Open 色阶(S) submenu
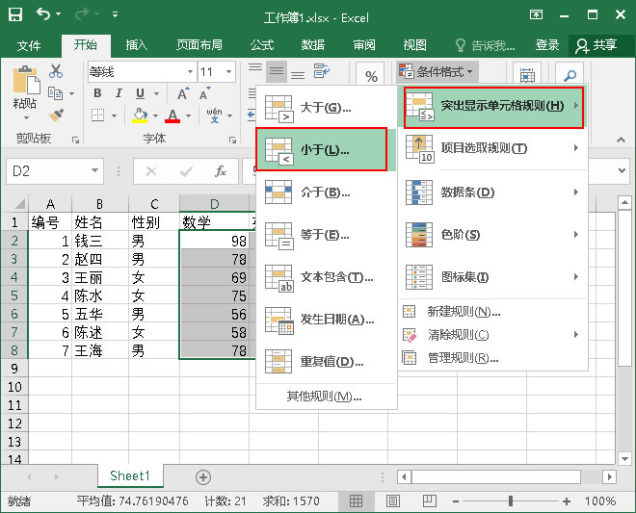 (x=493, y=235)
